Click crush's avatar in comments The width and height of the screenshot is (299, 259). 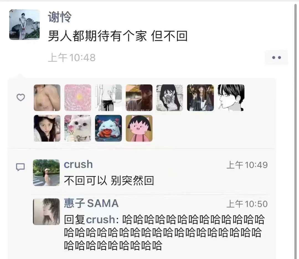coord(46,173)
